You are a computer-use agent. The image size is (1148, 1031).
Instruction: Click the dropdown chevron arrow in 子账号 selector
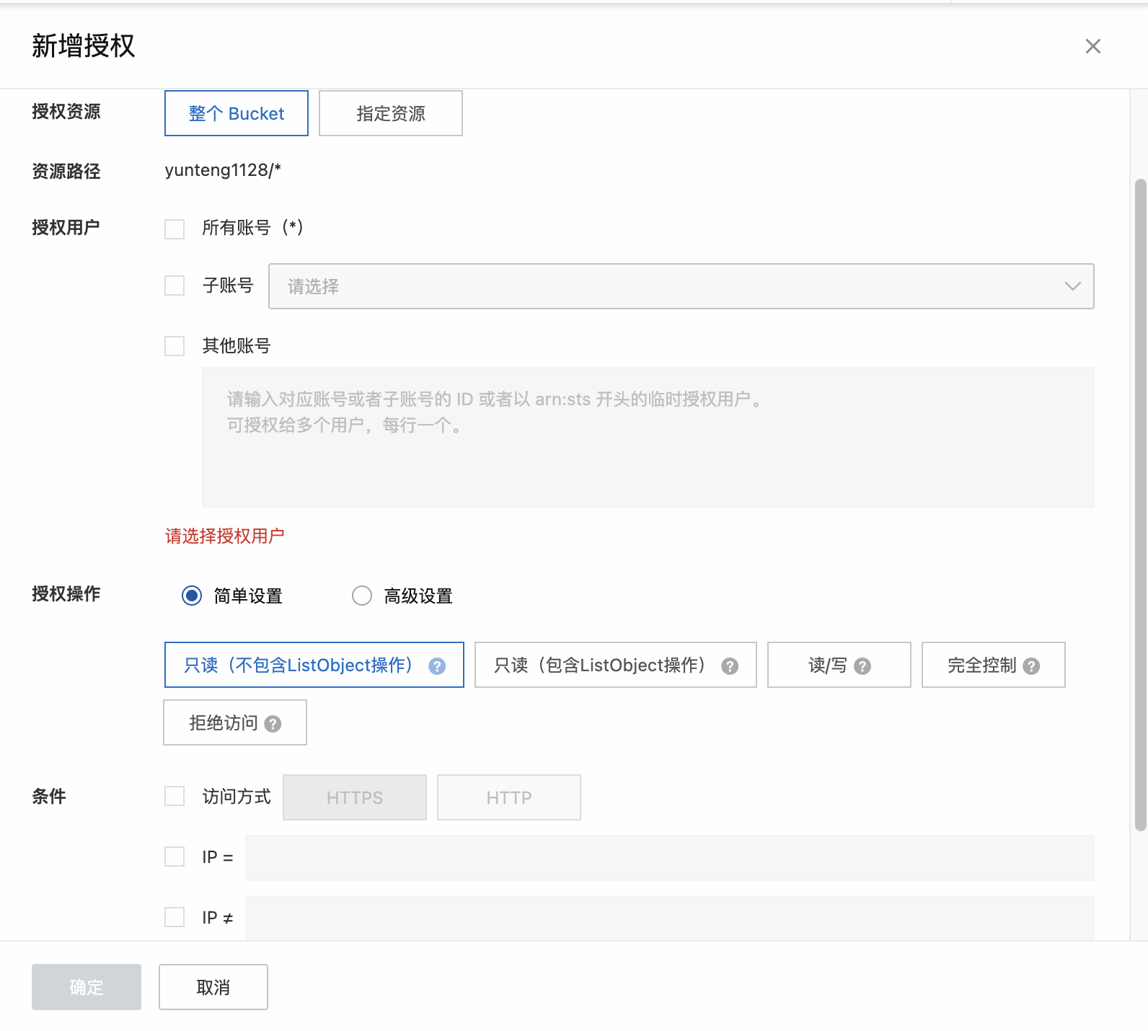pyautogui.click(x=1073, y=286)
